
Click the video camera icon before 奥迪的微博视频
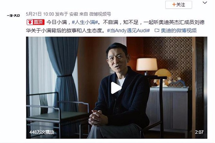coord(157,30)
